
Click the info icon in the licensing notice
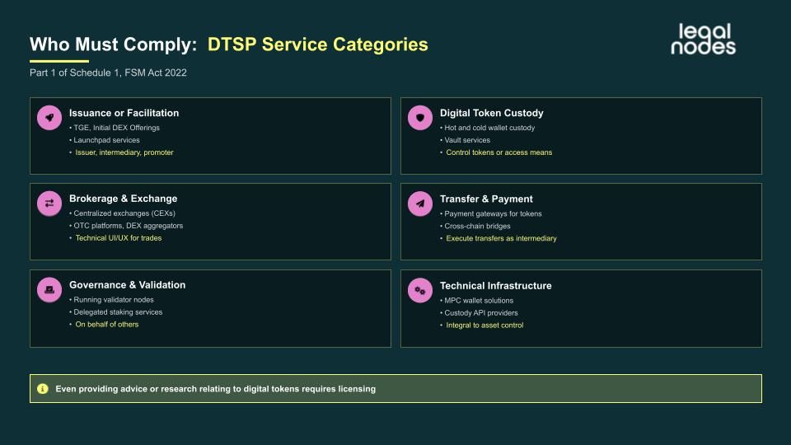(x=42, y=388)
